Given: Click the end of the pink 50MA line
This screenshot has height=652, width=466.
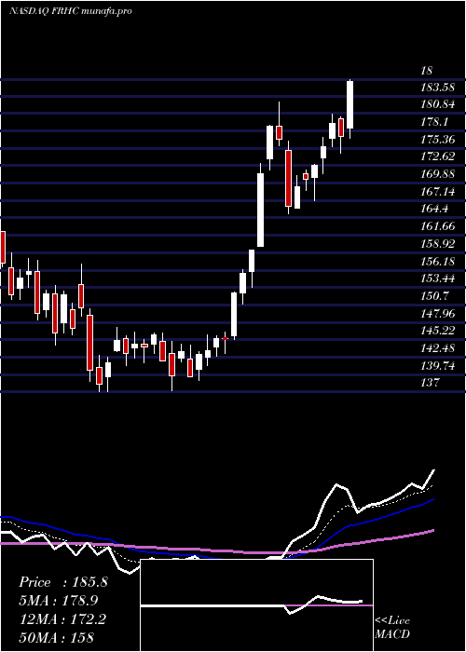Looking at the screenshot, I should (x=433, y=530).
